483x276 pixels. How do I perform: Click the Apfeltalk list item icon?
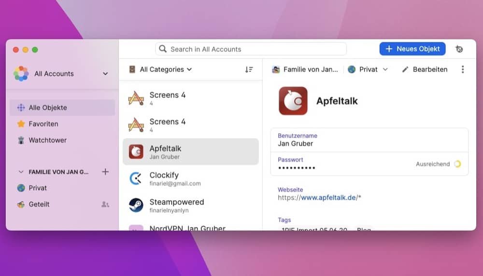click(136, 152)
